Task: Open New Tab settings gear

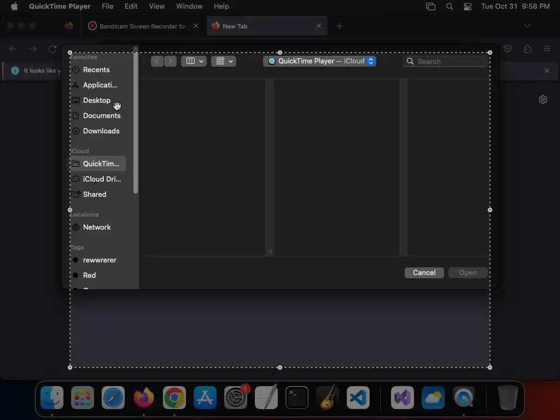Action: click(x=543, y=100)
